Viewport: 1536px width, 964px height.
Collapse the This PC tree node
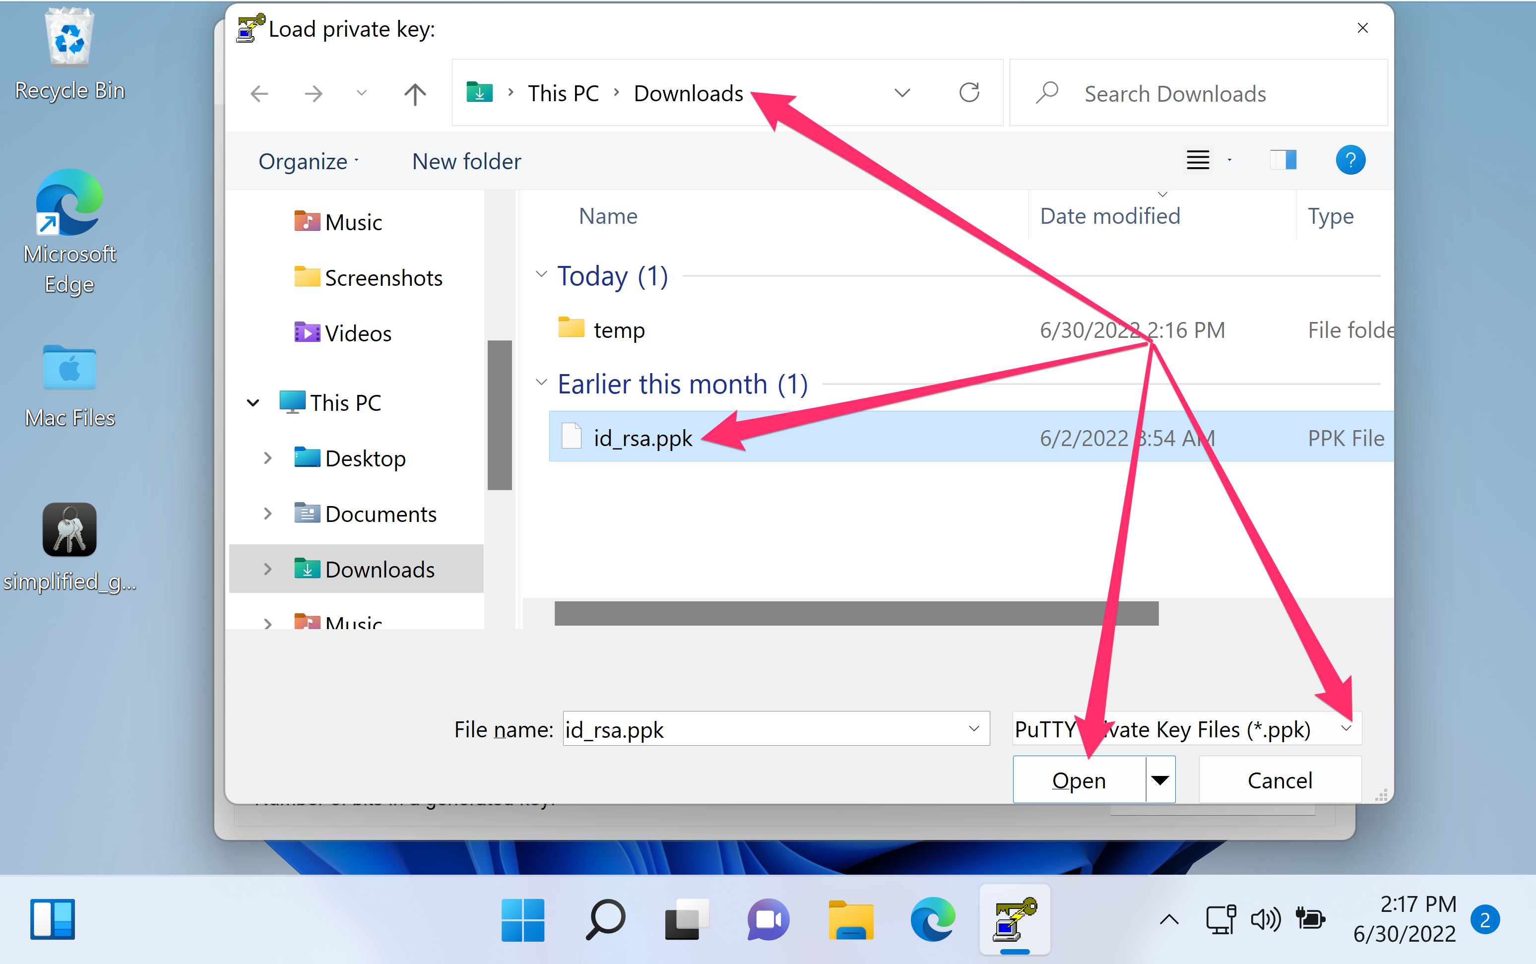click(253, 403)
